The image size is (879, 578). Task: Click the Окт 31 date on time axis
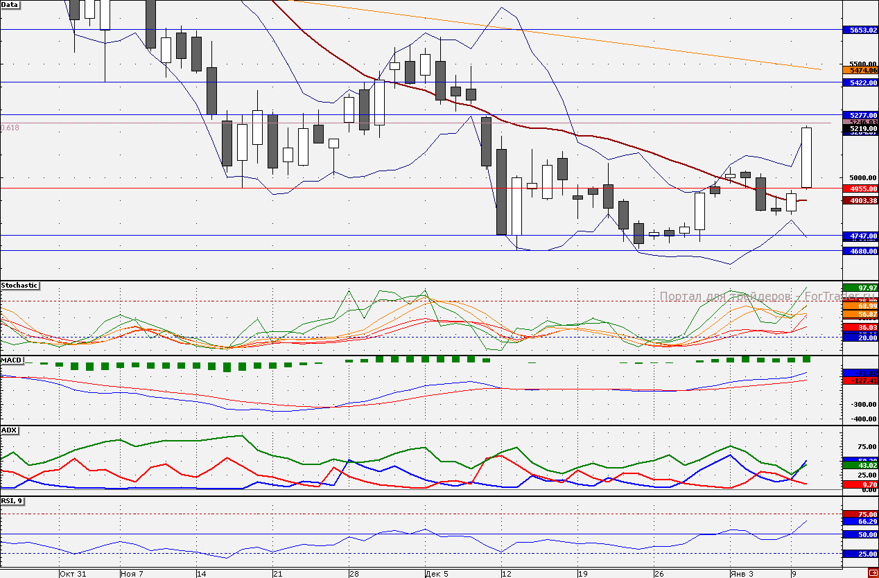(x=73, y=574)
